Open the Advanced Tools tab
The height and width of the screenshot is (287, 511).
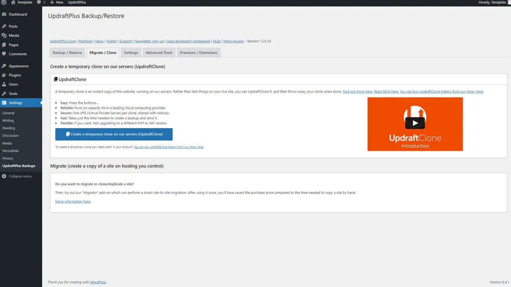(x=159, y=53)
